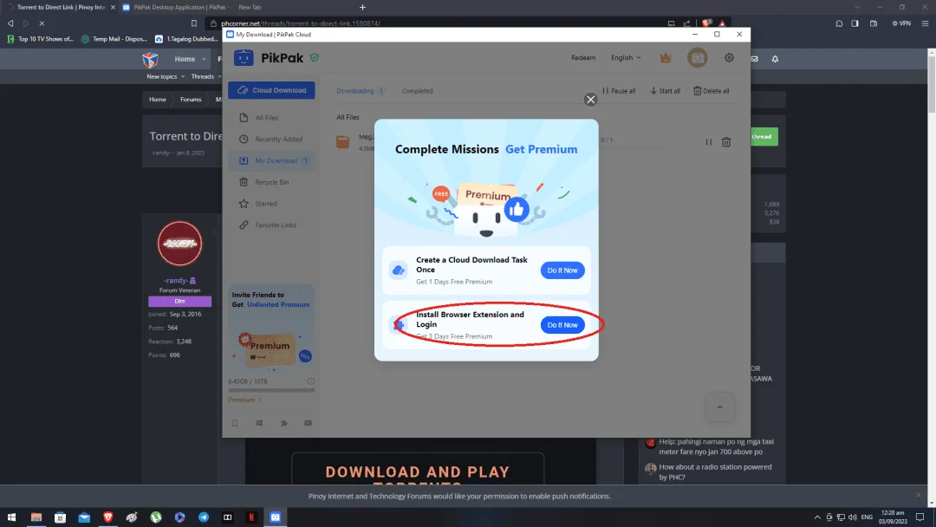
Task: Click the forum messages envelope icon
Action: [x=755, y=59]
